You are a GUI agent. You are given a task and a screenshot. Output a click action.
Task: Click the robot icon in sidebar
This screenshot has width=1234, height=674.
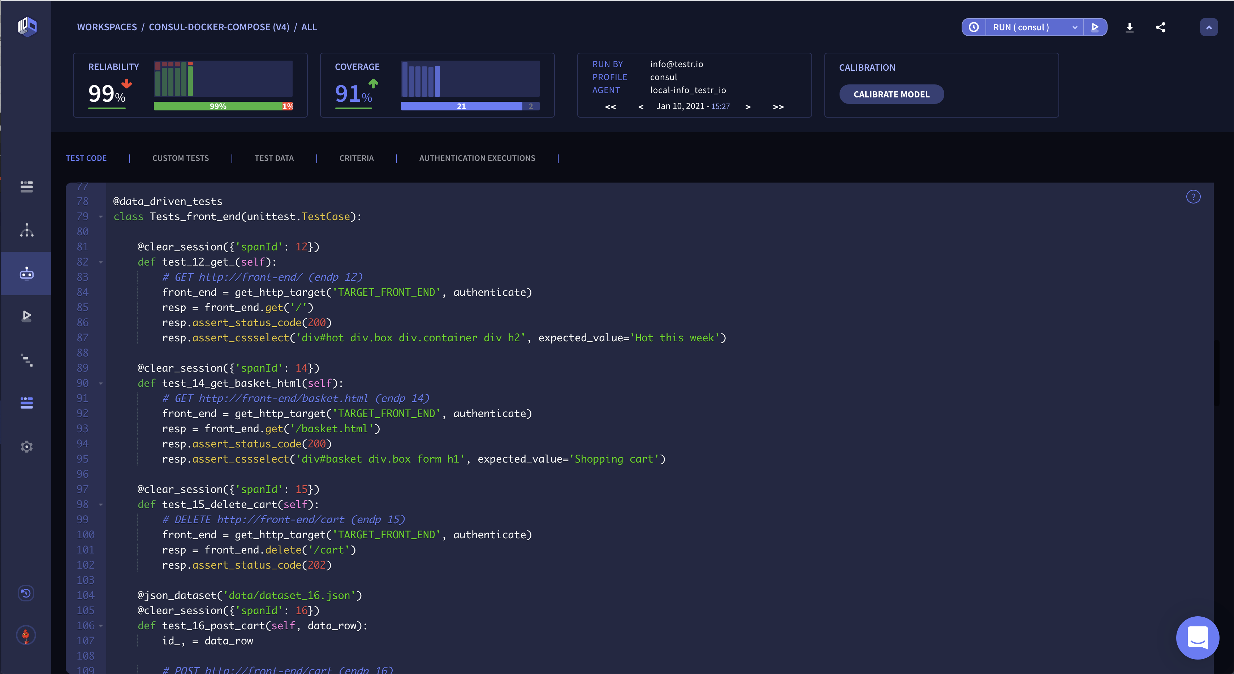click(26, 273)
